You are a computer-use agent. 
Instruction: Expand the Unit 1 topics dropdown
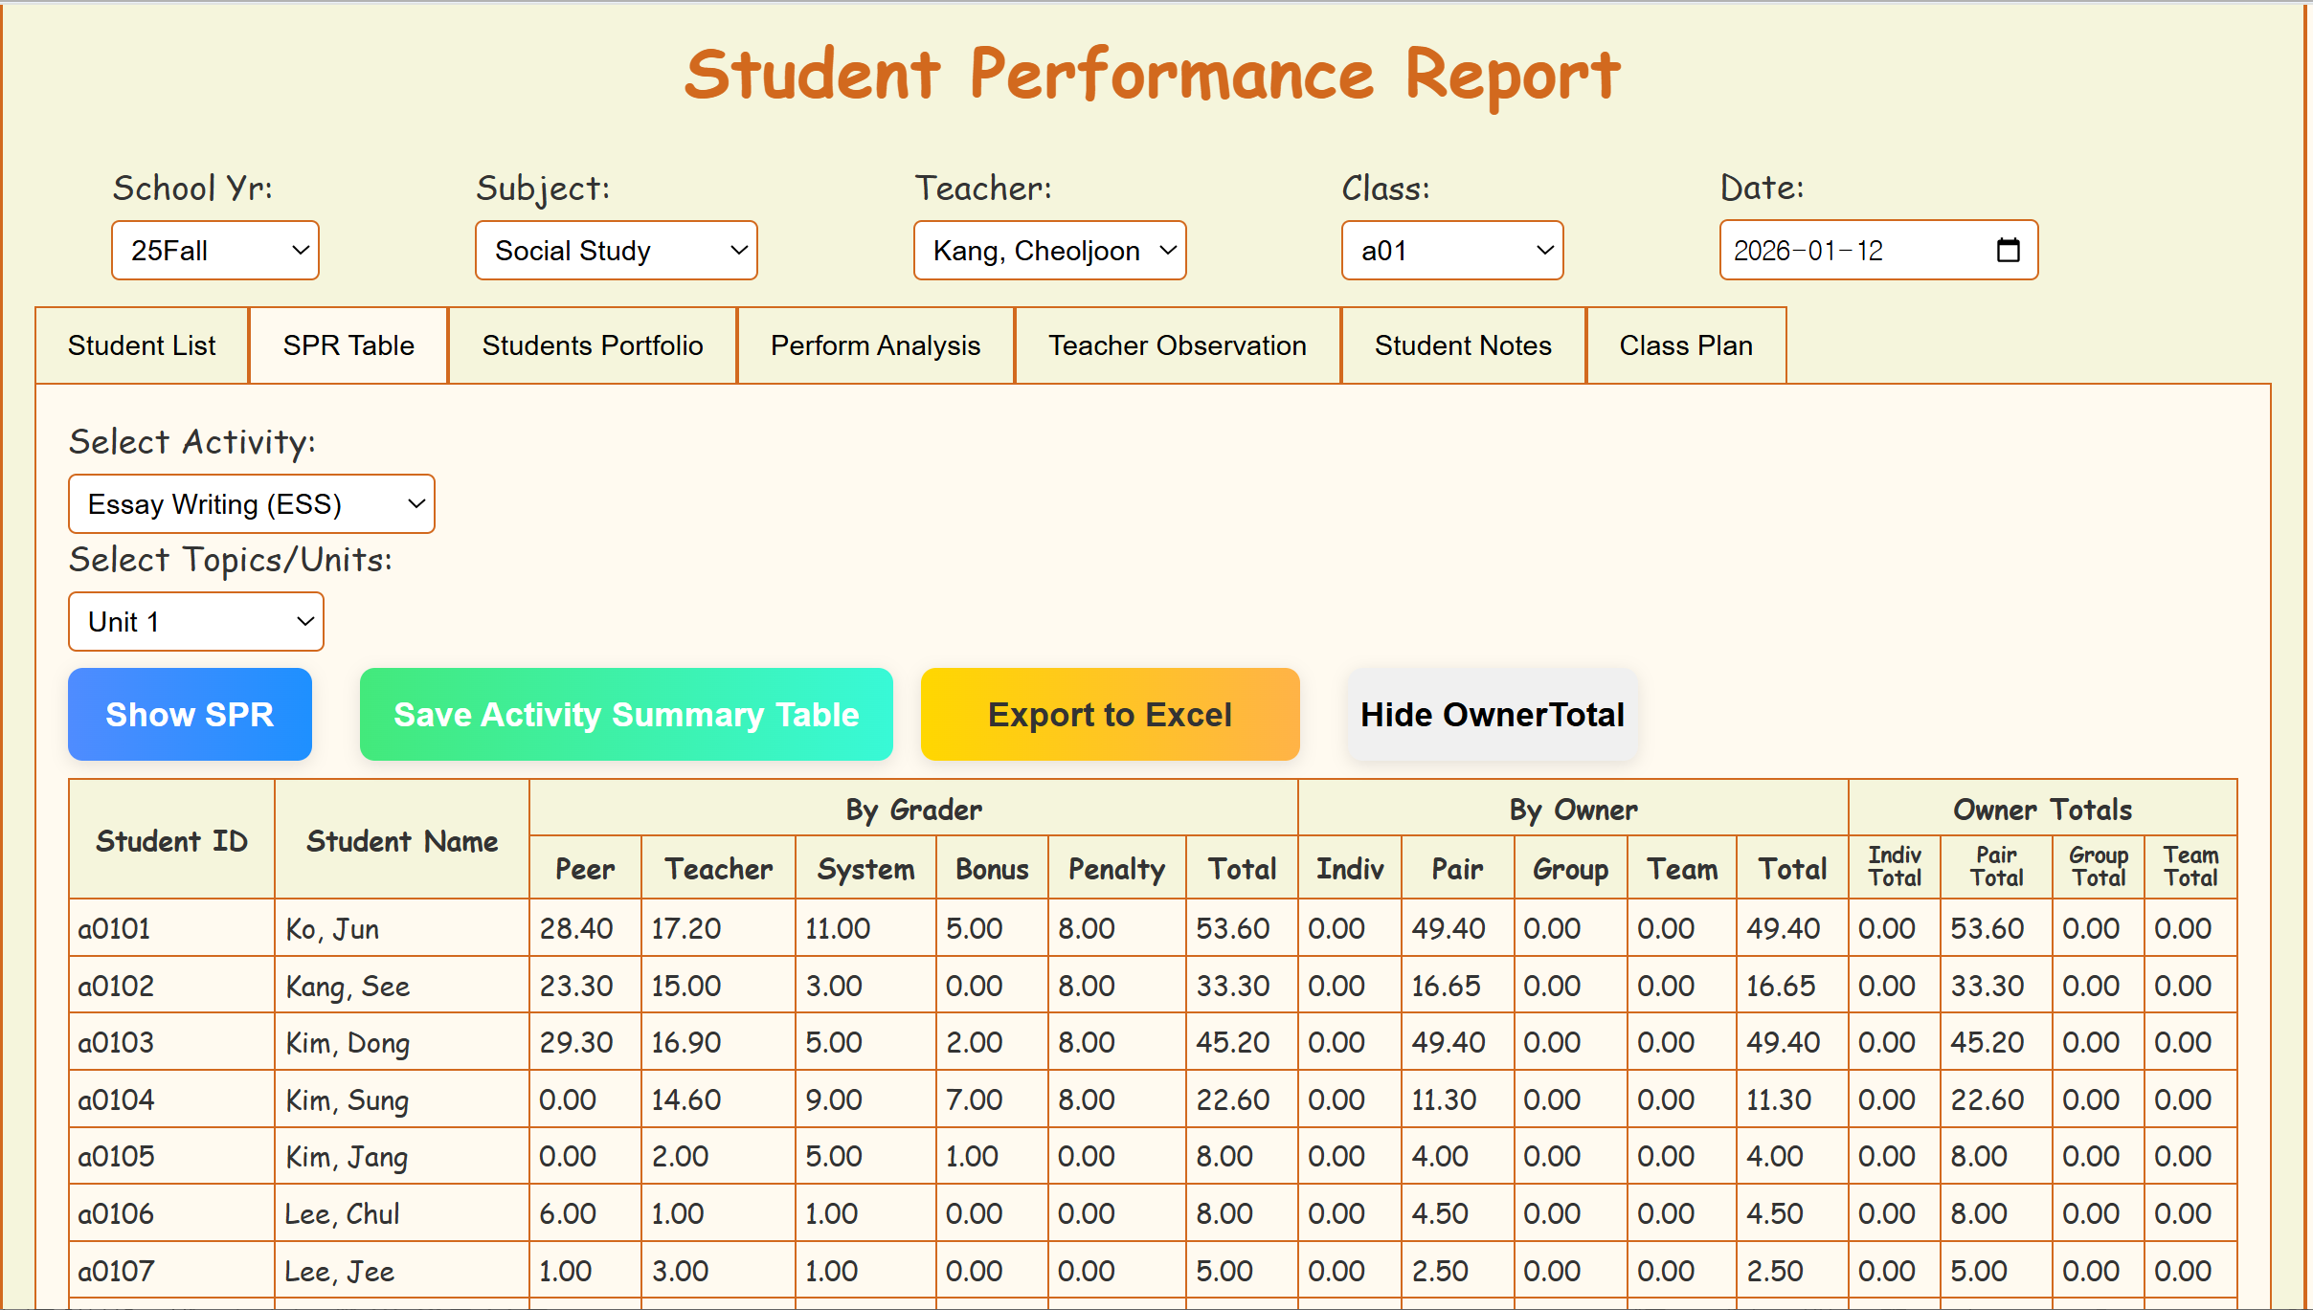pyautogui.click(x=196, y=622)
